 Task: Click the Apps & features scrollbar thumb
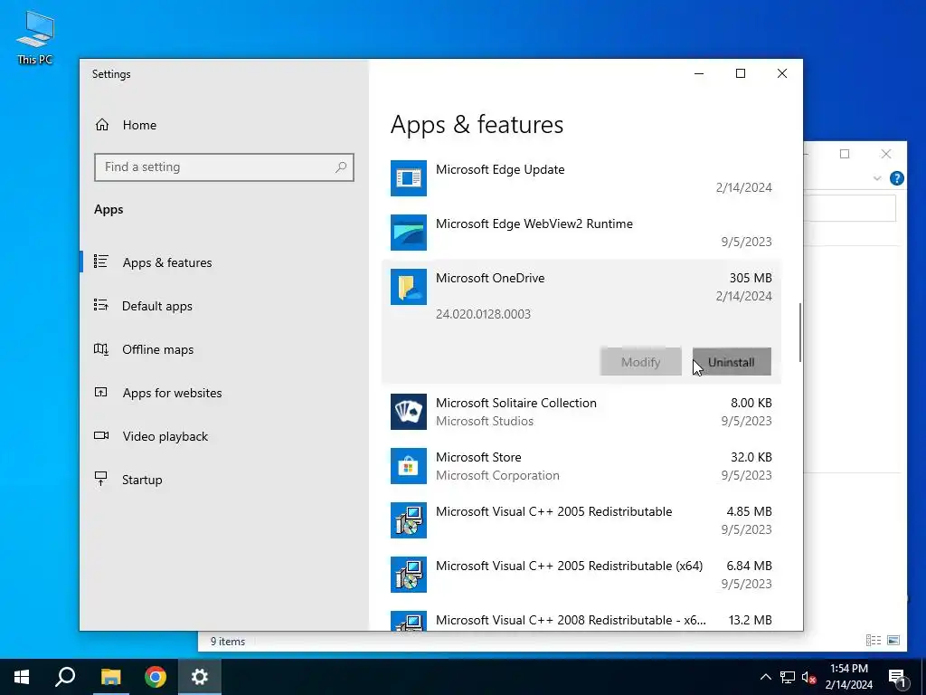point(800,332)
